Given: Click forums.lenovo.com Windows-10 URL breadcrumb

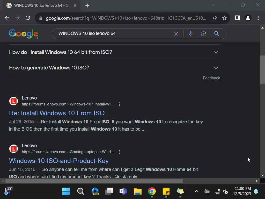Looking at the screenshot, I should point(68,104).
